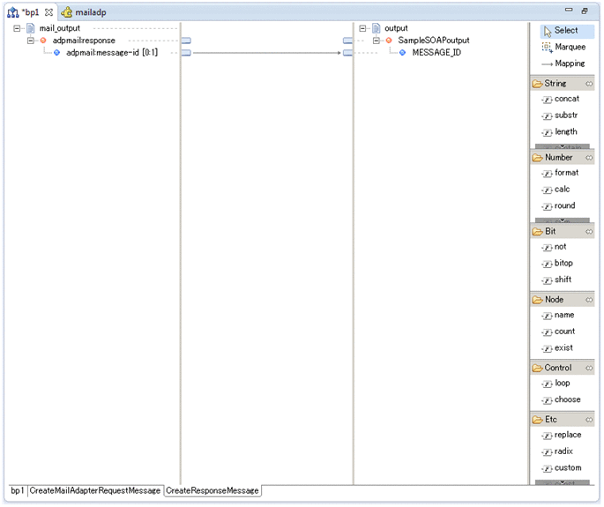Collapse the adpmail:response node

click(30, 41)
